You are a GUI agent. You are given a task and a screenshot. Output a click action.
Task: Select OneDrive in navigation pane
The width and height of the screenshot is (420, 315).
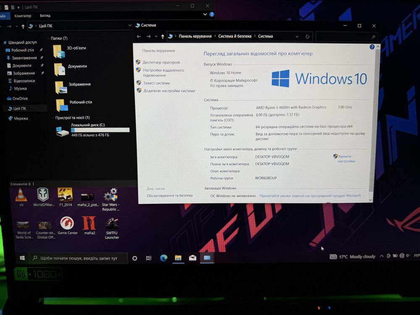(x=20, y=99)
